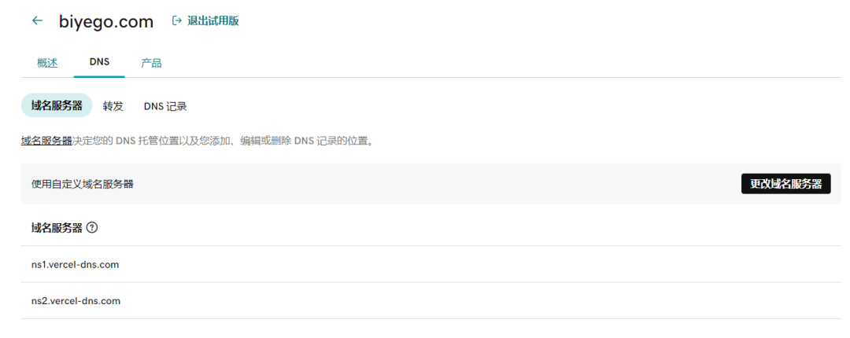The height and width of the screenshot is (338, 850).
Task: Click the 退出试用版 link text
Action: pos(213,21)
